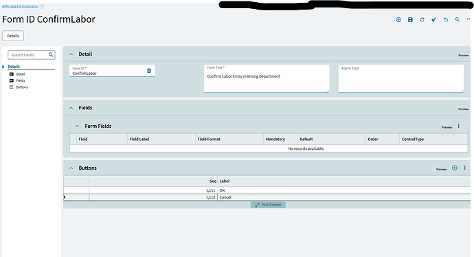Select the Seq cell 1,111
The height and width of the screenshot is (257, 474).
(153, 190)
